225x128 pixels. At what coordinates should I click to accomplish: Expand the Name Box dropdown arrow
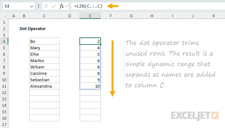tap(31, 6)
